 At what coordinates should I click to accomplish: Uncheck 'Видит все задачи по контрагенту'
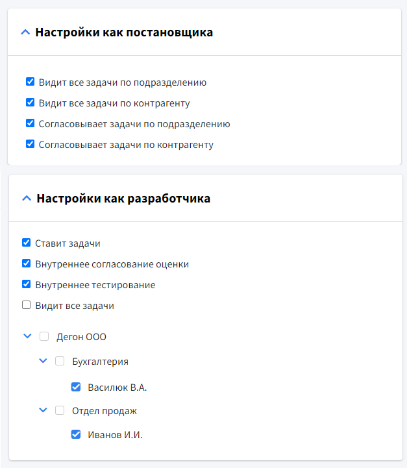(30, 103)
